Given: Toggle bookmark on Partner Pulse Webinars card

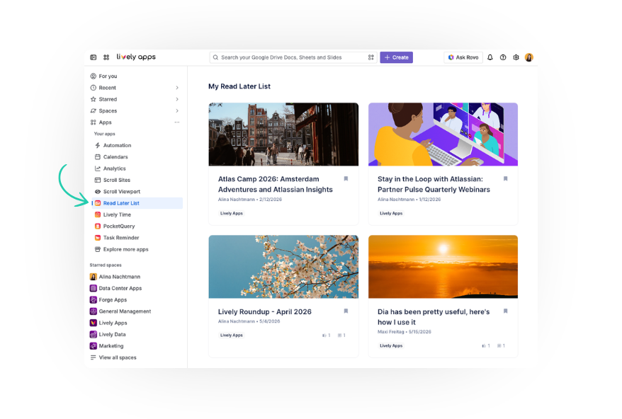Looking at the screenshot, I should 505,179.
